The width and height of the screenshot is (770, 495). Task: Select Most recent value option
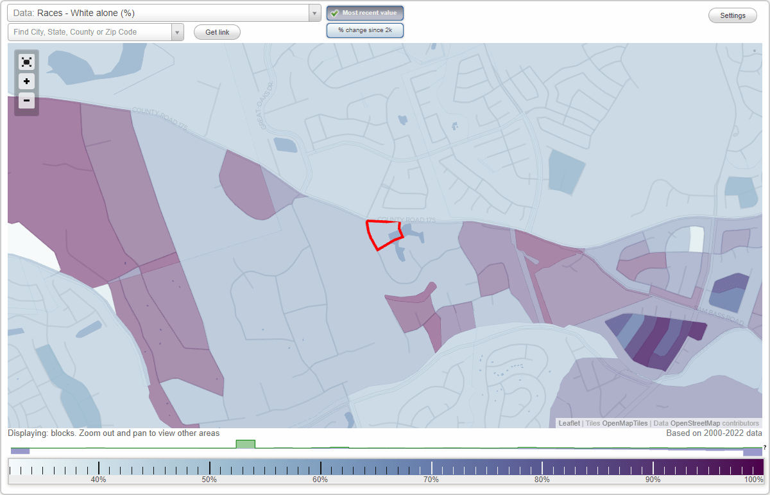pyautogui.click(x=365, y=13)
